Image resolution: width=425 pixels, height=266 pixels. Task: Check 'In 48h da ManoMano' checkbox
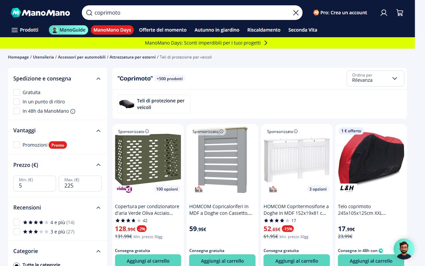[x=17, y=111]
